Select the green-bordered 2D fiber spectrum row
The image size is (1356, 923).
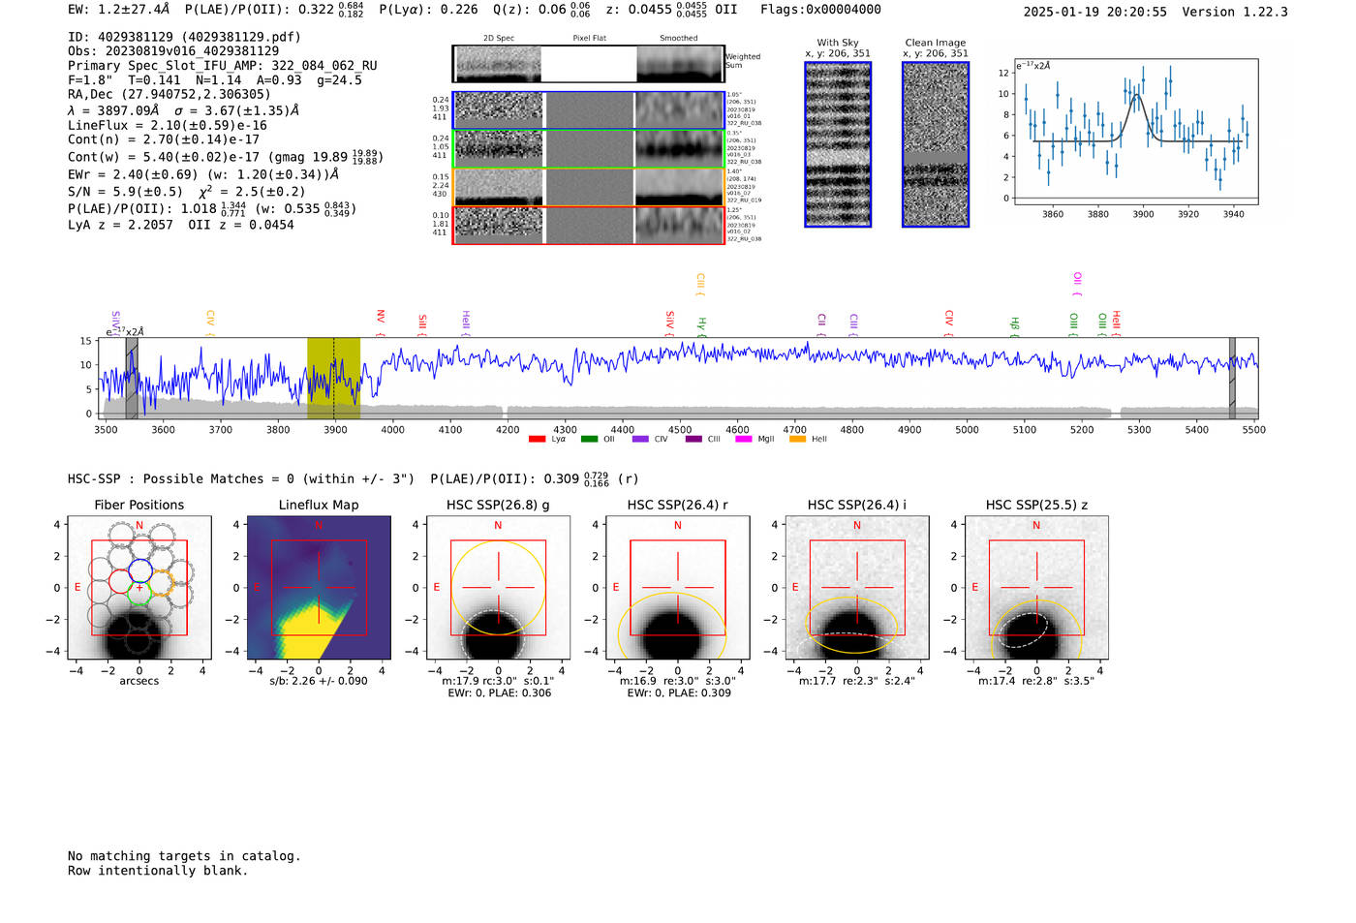coord(588,149)
